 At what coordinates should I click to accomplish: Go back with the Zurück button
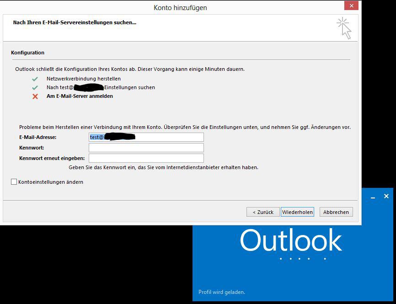coord(263,212)
